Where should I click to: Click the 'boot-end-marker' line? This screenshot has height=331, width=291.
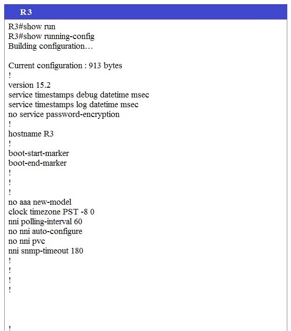tap(38, 163)
